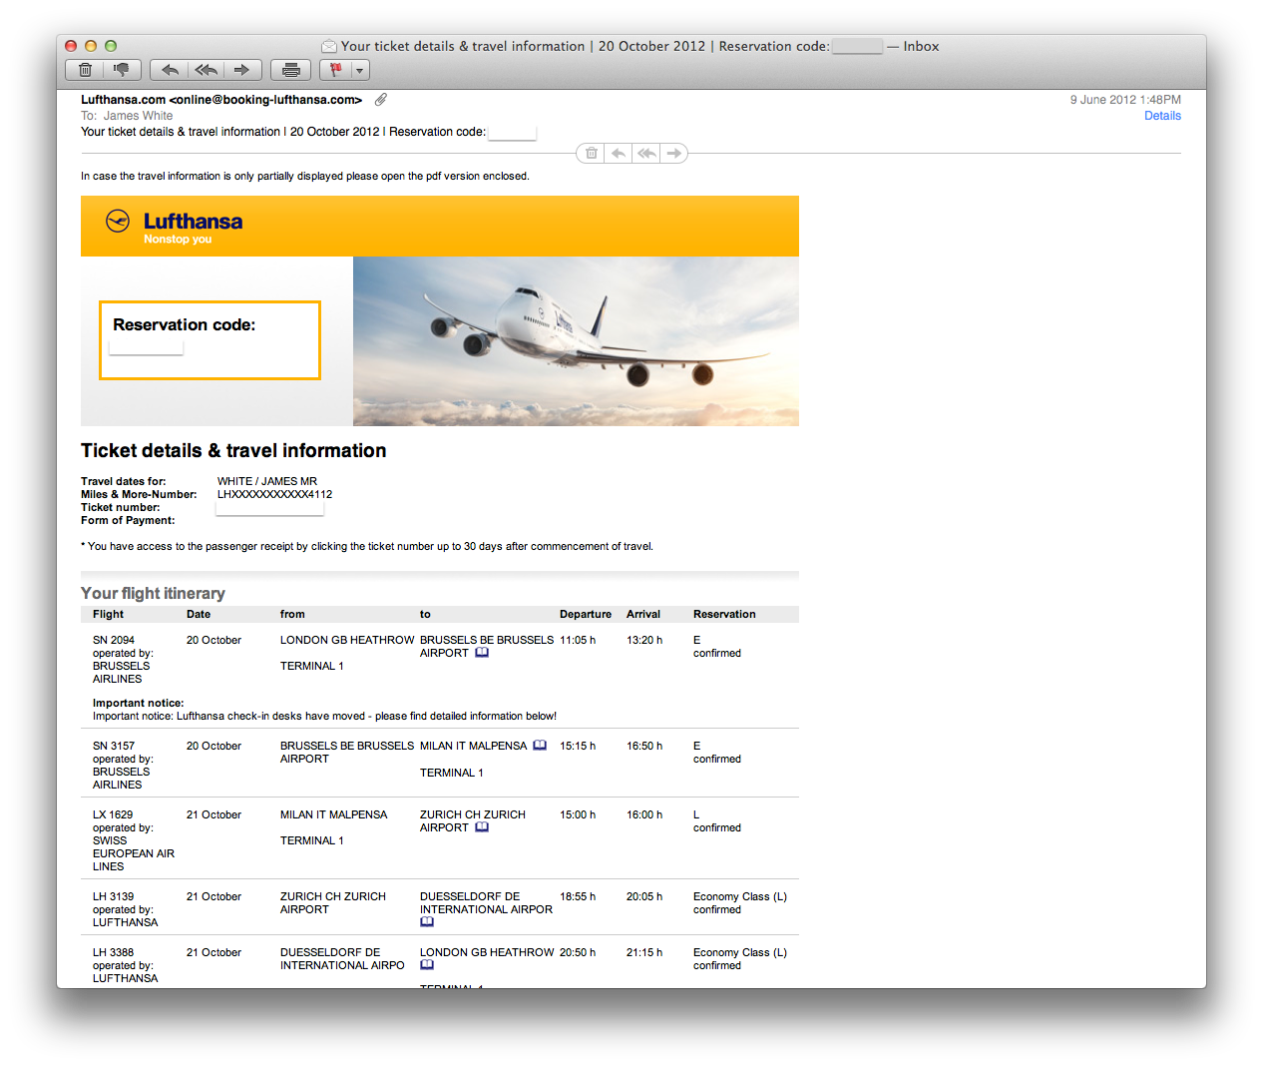
Task: Click flight number SN 3157
Action: 114,746
